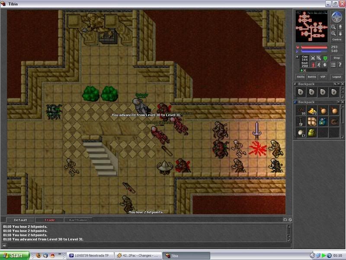Select defensive fighting mode (green shield)
This screenshot has height=260, width=346.
(x=325, y=58)
